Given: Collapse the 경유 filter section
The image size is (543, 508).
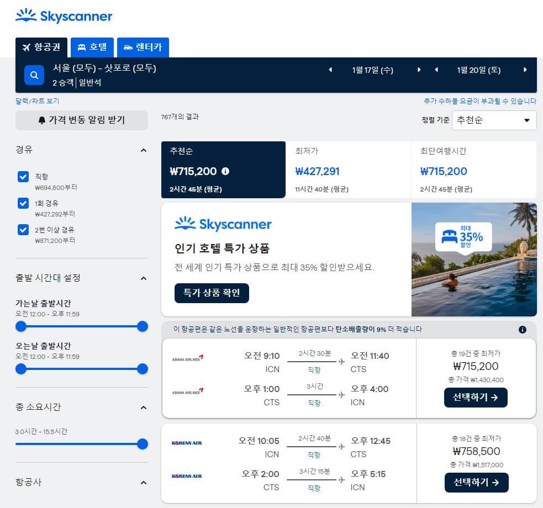Looking at the screenshot, I should [144, 149].
